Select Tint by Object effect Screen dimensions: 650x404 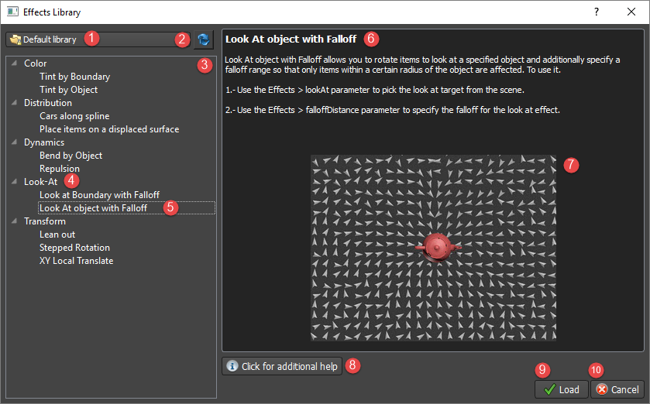68,90
